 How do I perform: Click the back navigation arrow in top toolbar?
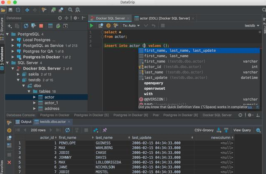[27, 10]
